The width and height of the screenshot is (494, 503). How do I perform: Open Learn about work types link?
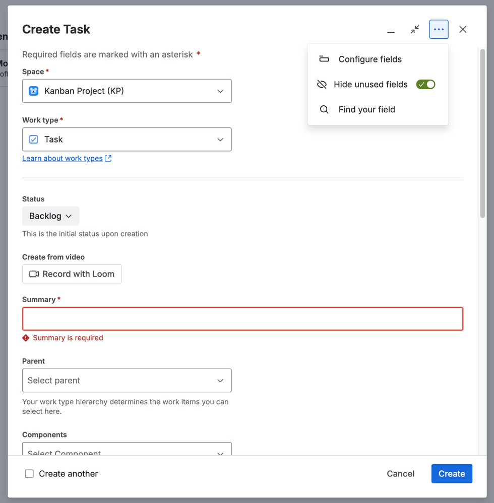pos(63,159)
